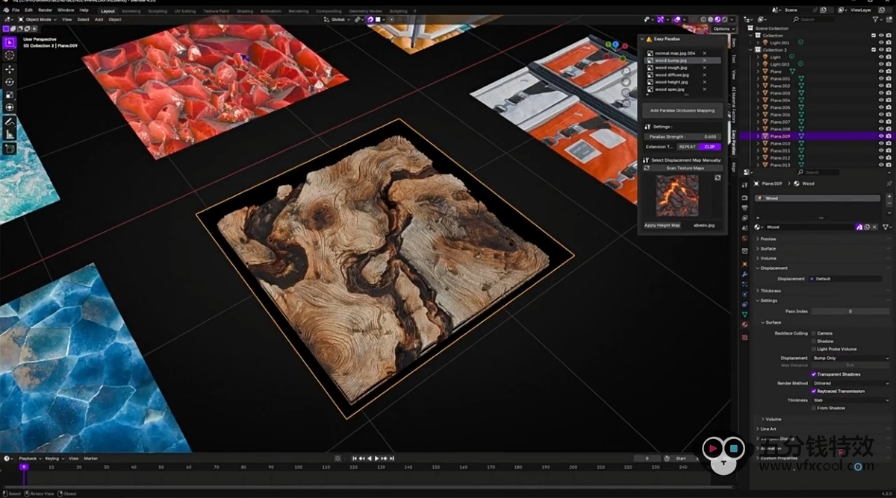Set Extension Type to REPEAT
The width and height of the screenshot is (896, 498).
(687, 147)
